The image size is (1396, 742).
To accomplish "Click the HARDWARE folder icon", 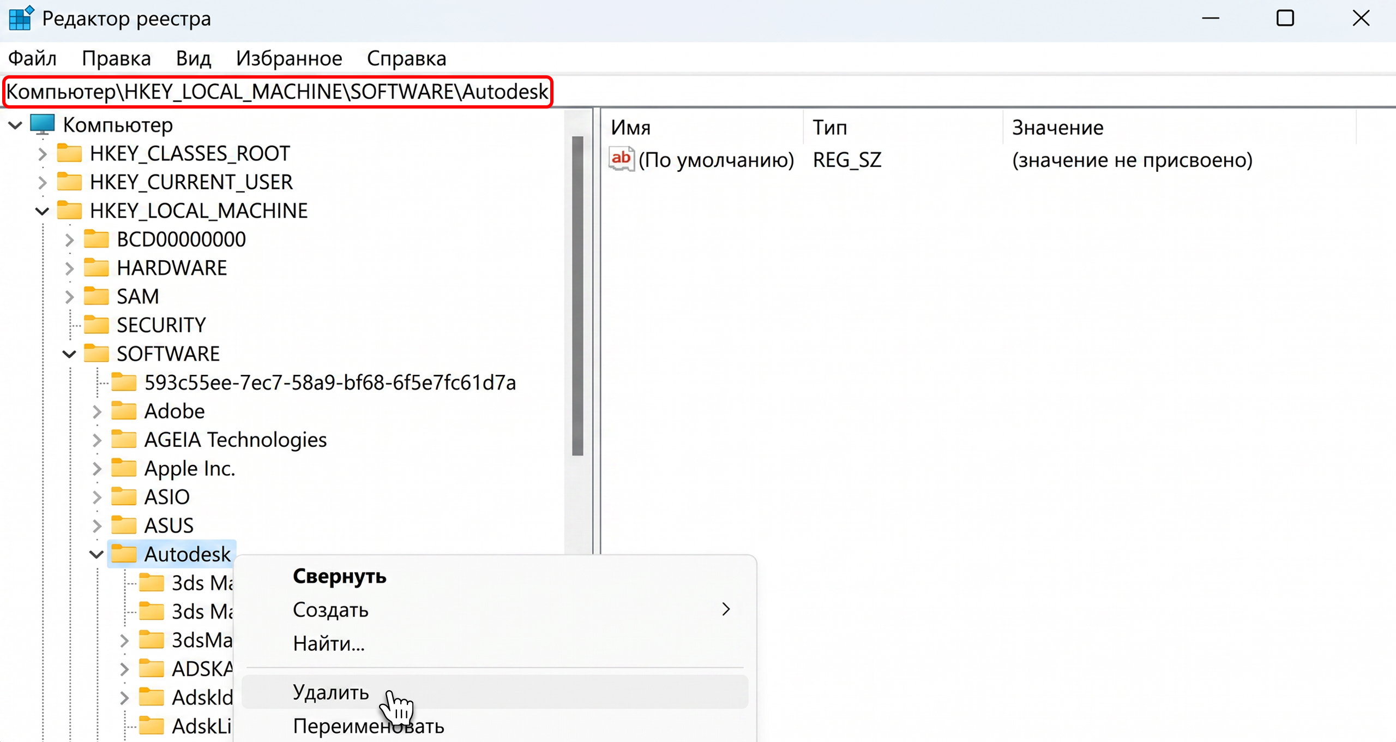I will click(97, 268).
